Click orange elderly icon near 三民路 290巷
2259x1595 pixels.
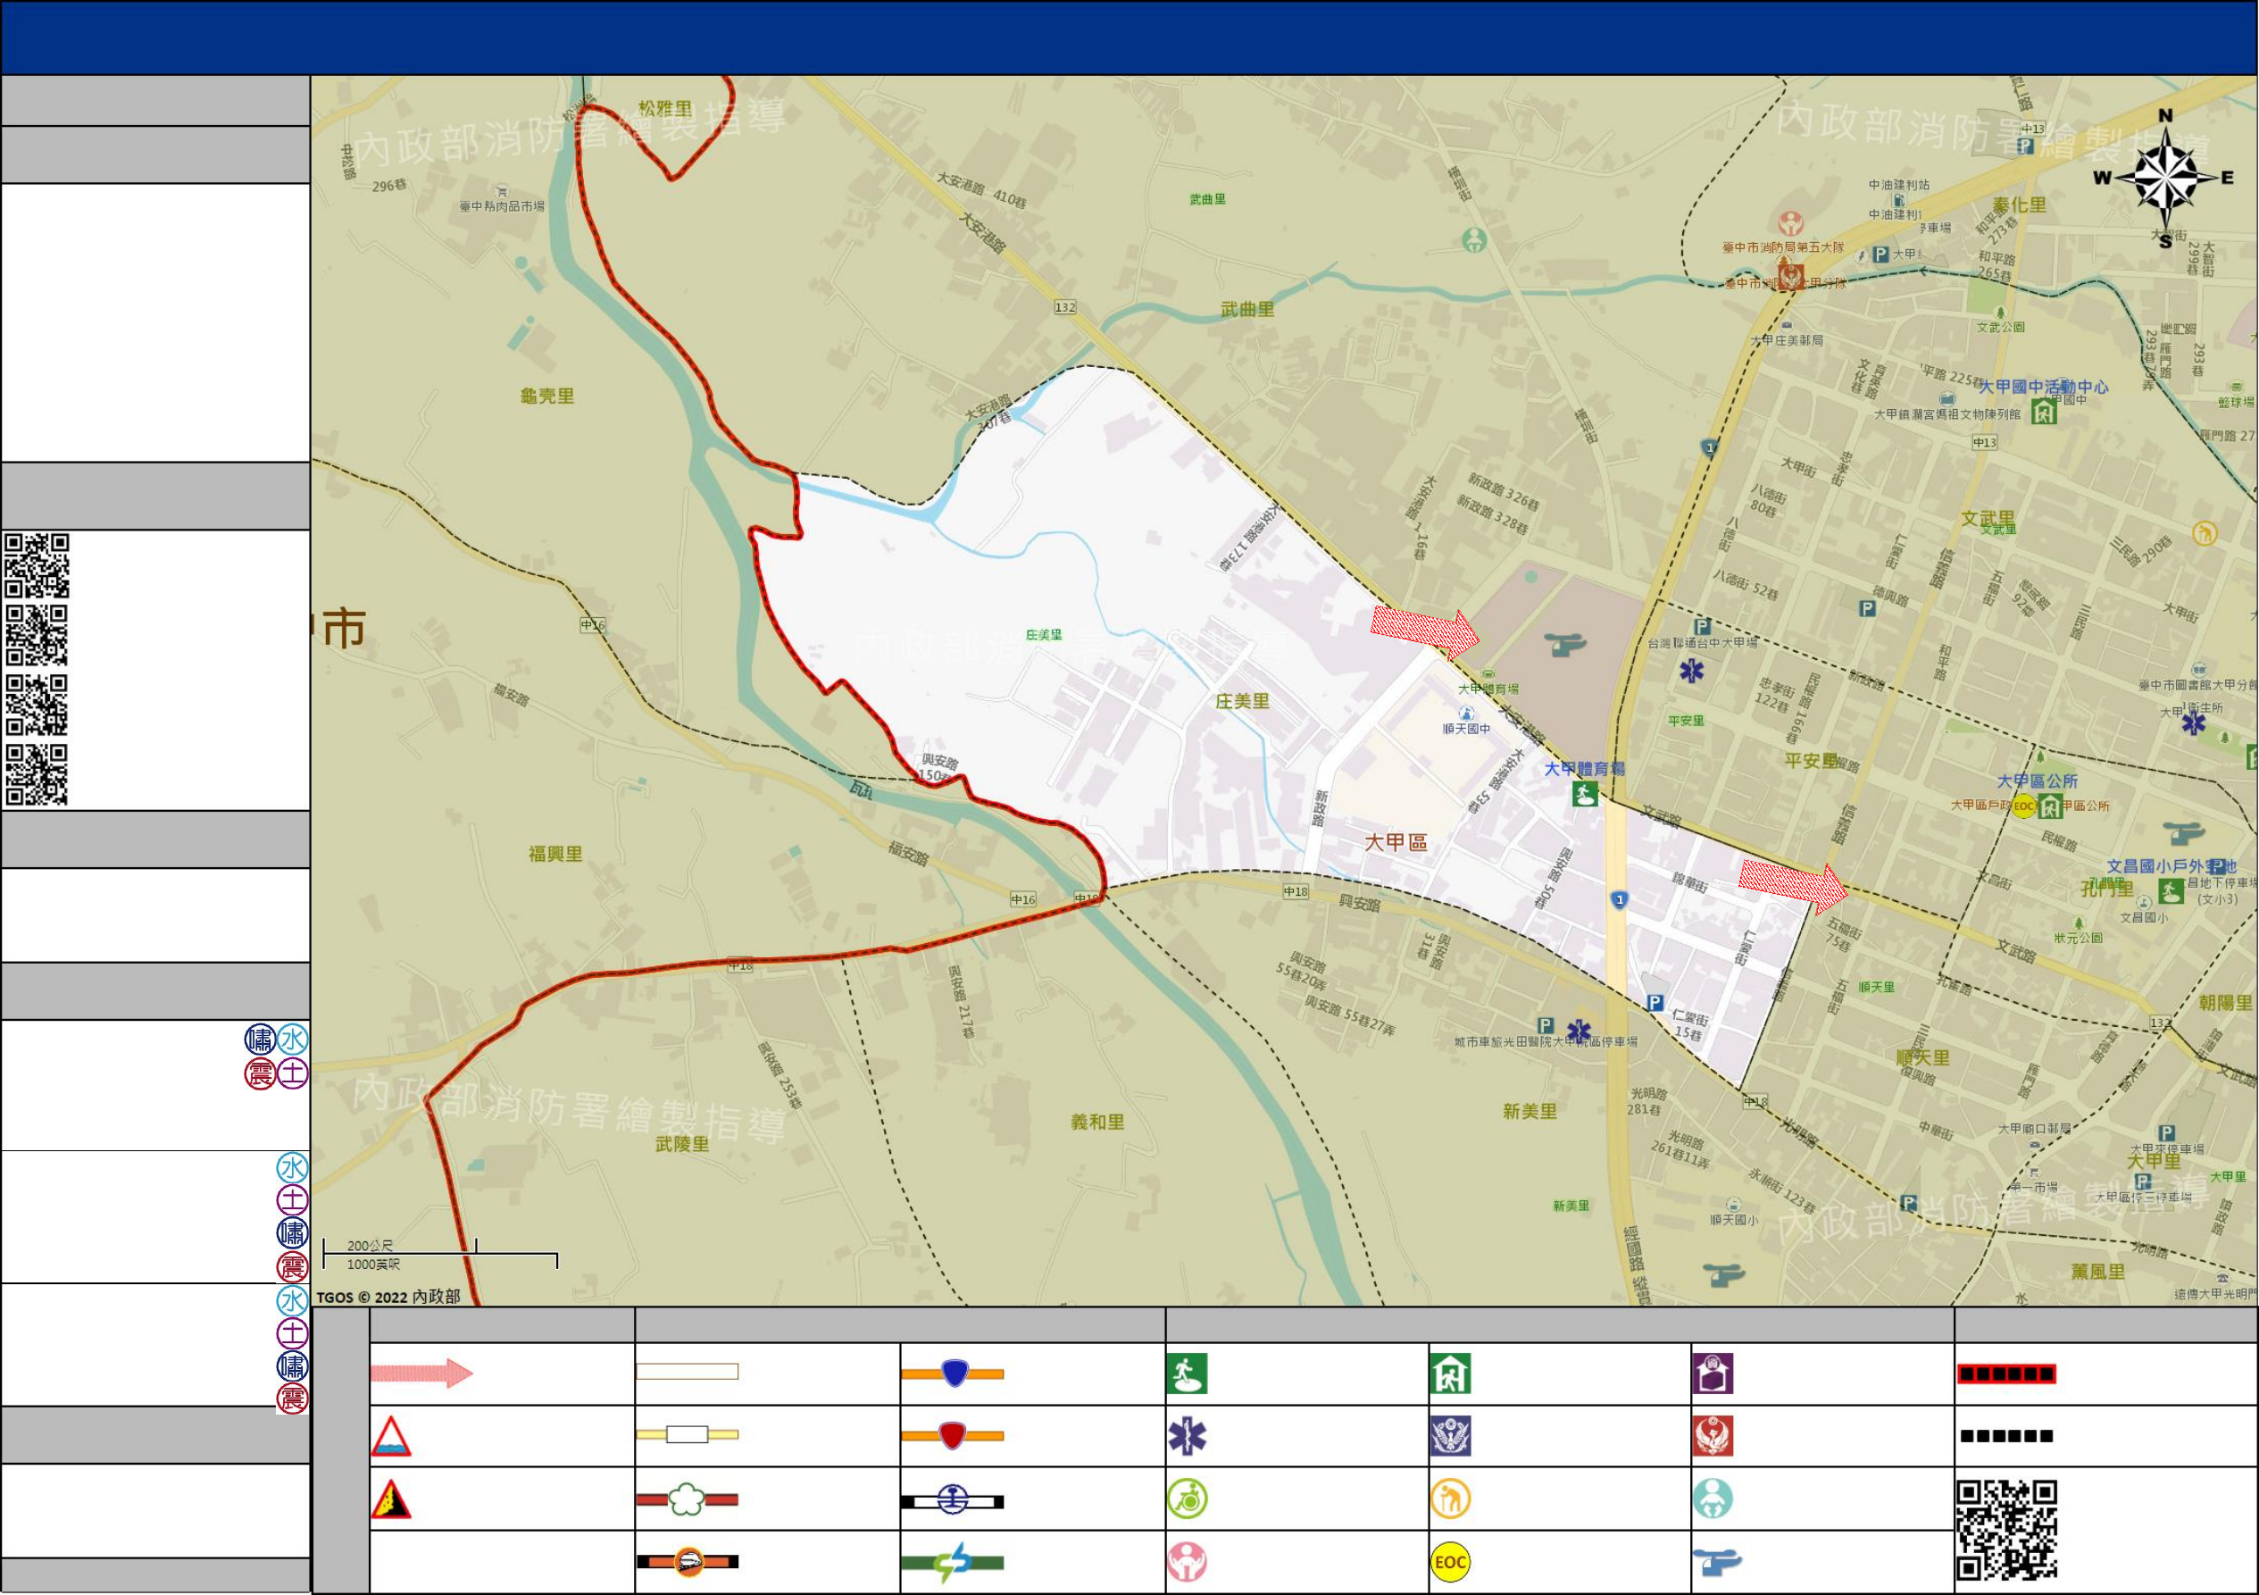pos(2205,533)
